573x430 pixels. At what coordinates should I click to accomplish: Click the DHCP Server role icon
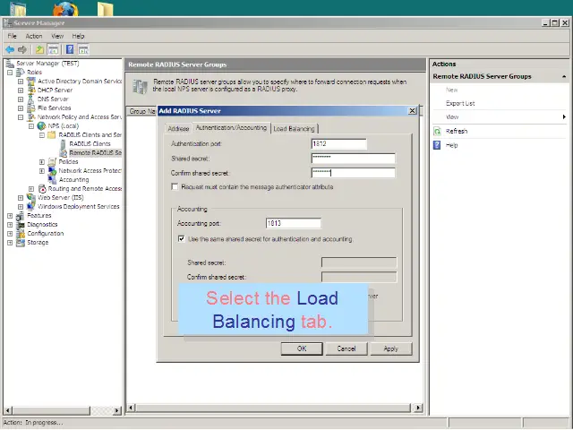[31, 90]
